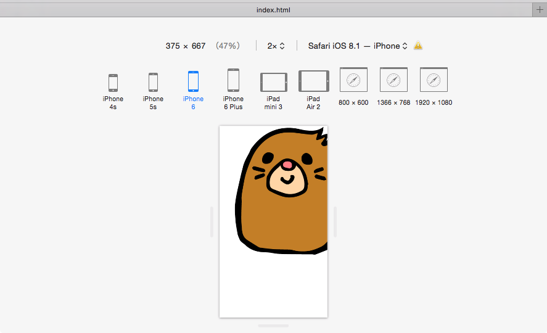Choose the 800 × 600 window preset
The height and width of the screenshot is (333, 547).
coord(353,87)
